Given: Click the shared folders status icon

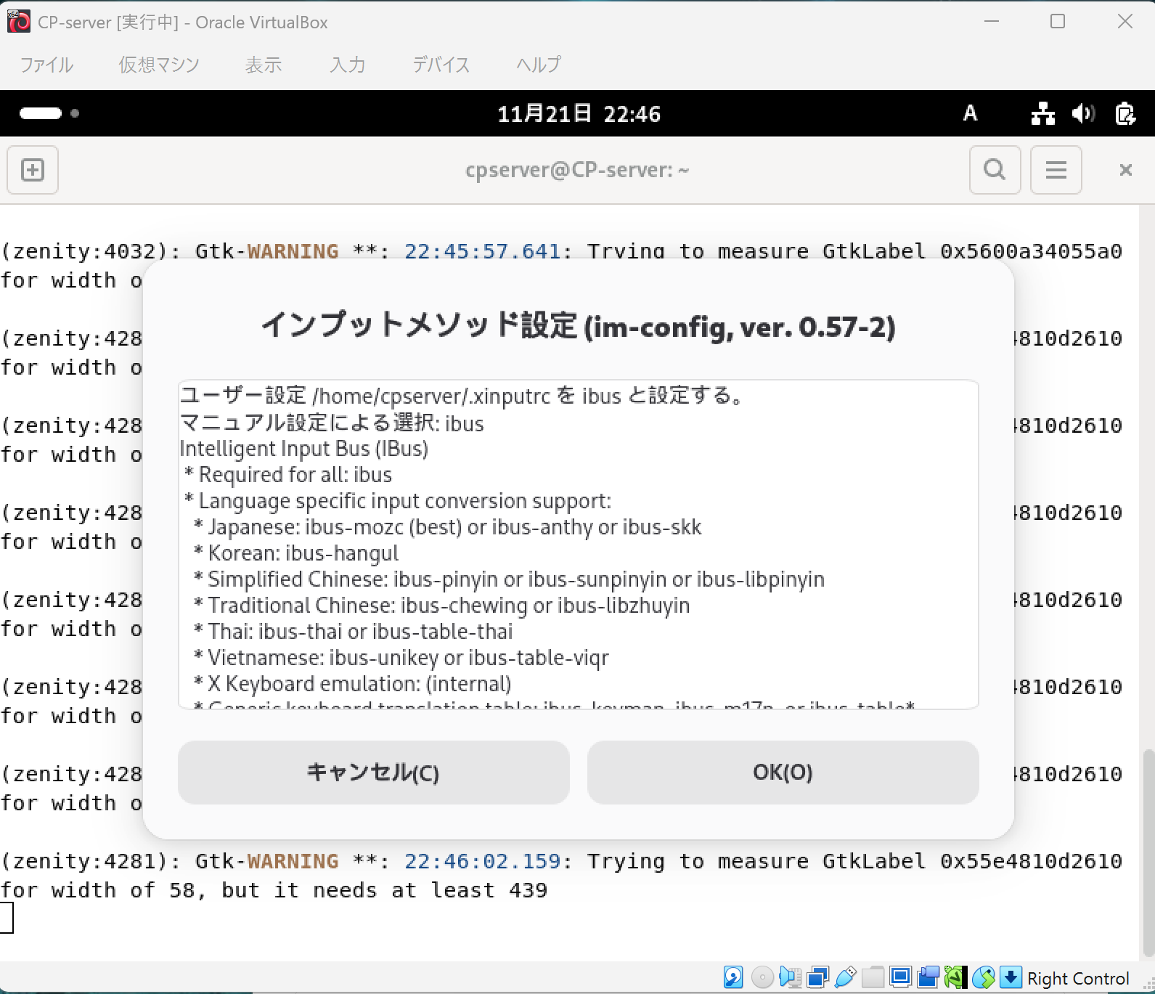Looking at the screenshot, I should pos(873,977).
